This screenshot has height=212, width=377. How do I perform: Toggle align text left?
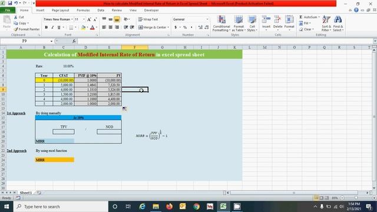104,28
